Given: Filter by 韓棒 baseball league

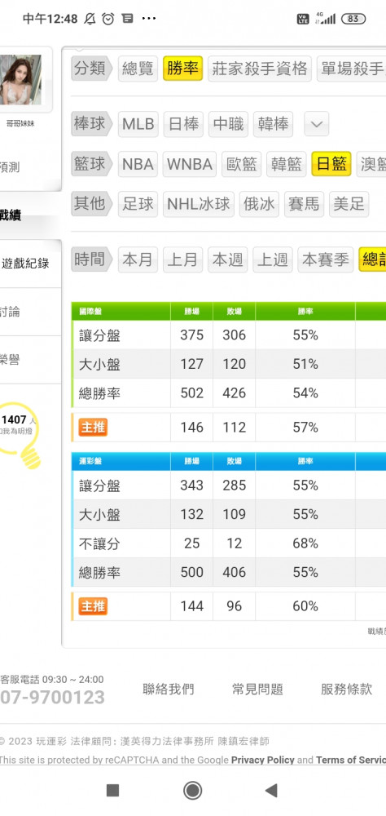Looking at the screenshot, I should 274,124.
